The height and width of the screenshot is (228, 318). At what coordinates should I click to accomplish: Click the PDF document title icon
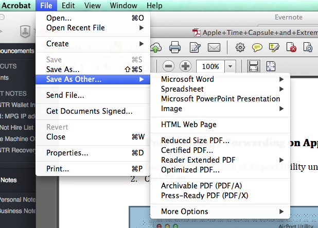pyautogui.click(x=197, y=32)
